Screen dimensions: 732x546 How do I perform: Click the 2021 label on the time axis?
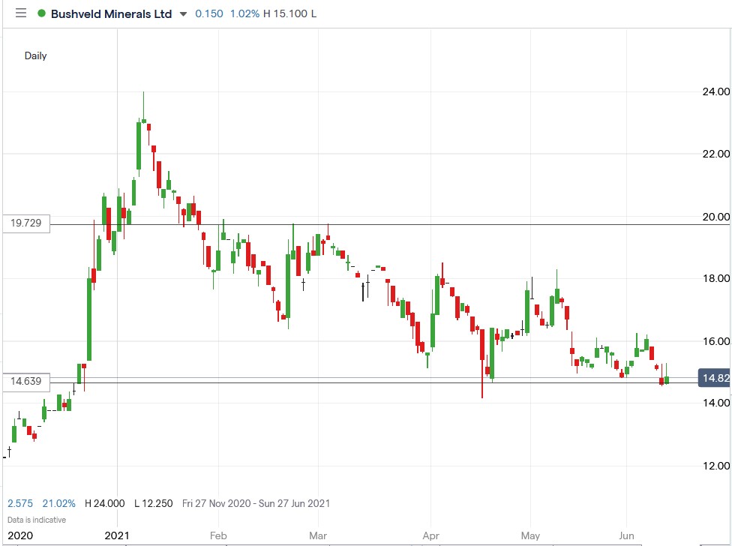[x=116, y=535]
